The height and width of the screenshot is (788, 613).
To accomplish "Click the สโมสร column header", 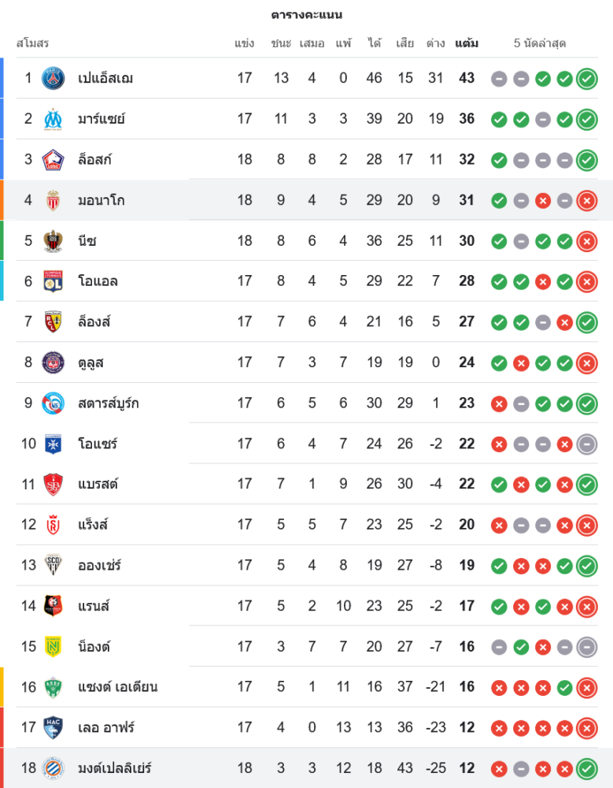I will [x=33, y=43].
